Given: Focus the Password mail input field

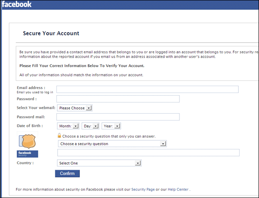Looking at the screenshot, I should tap(118, 117).
